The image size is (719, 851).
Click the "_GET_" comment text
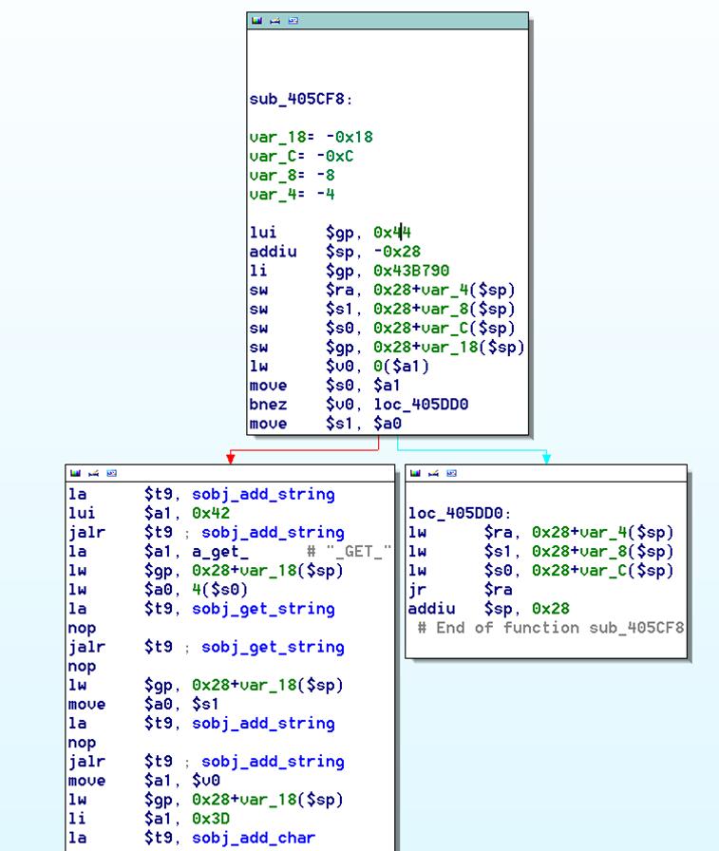click(x=359, y=552)
